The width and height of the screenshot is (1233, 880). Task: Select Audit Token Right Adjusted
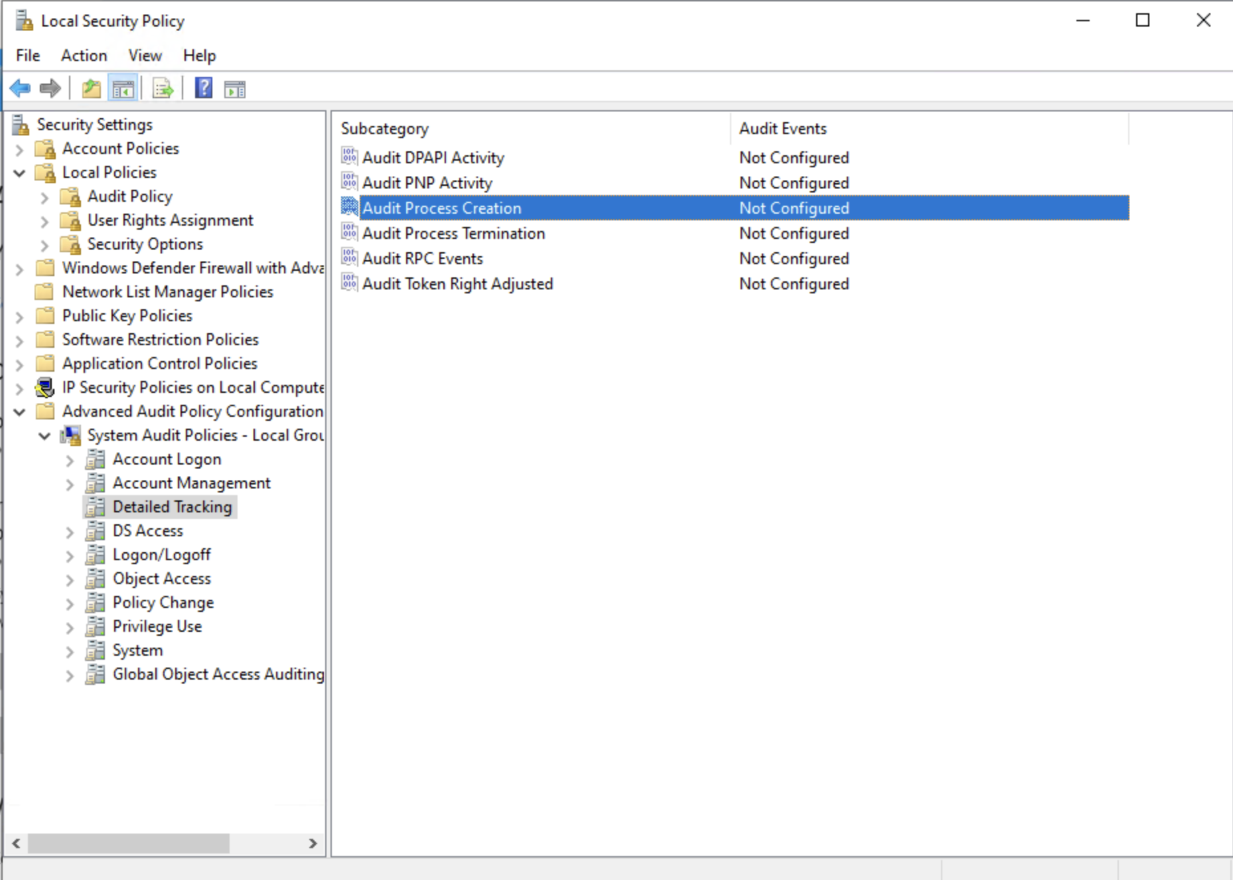click(457, 283)
